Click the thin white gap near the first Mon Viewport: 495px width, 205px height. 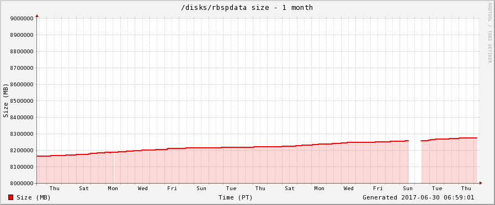click(114, 168)
